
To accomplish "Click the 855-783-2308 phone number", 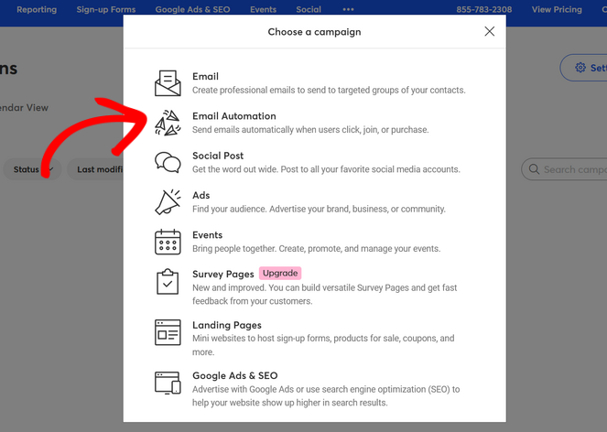I will point(484,10).
